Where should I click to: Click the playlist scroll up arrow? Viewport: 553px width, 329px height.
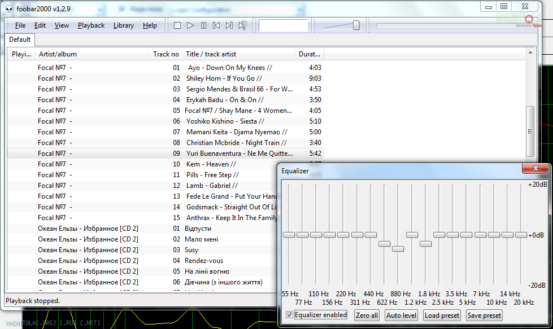click(x=530, y=53)
